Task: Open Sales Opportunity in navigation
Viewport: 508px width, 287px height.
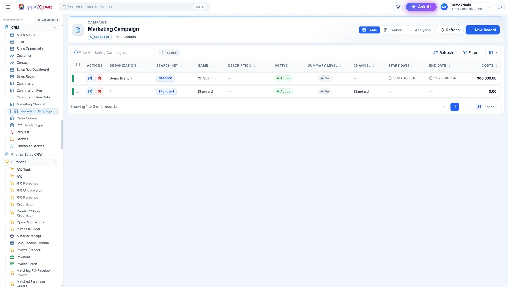Action: click(30, 49)
